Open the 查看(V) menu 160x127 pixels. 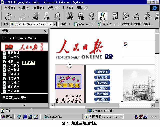click(x=39, y=8)
